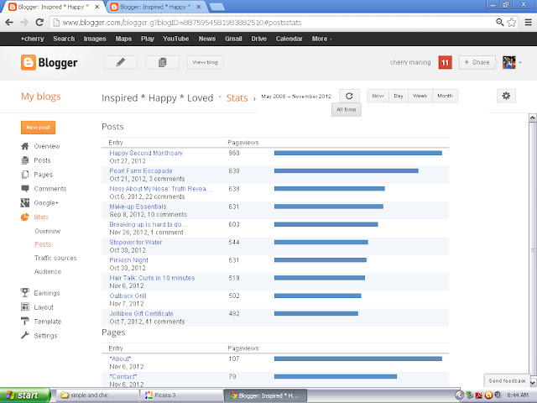Viewport: 537px width, 403px height.
Task: Click the browser back arrow
Action: [9, 23]
